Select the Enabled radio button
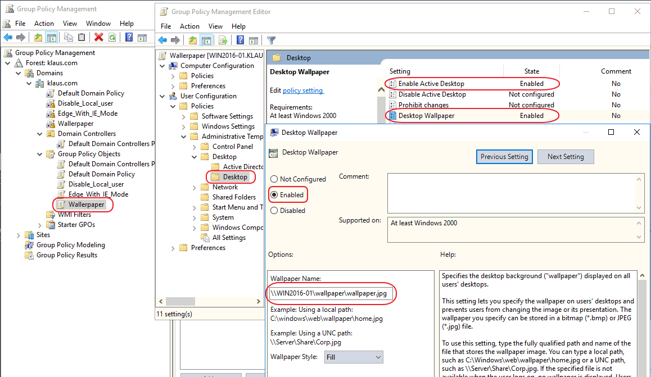 pyautogui.click(x=274, y=195)
